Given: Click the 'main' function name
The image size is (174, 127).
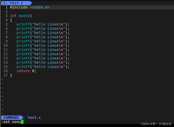Looking at the screenshot, I should [23, 16].
